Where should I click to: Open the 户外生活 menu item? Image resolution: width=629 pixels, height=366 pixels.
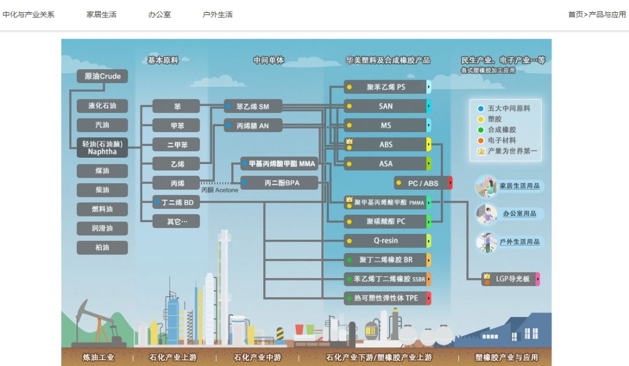[218, 15]
